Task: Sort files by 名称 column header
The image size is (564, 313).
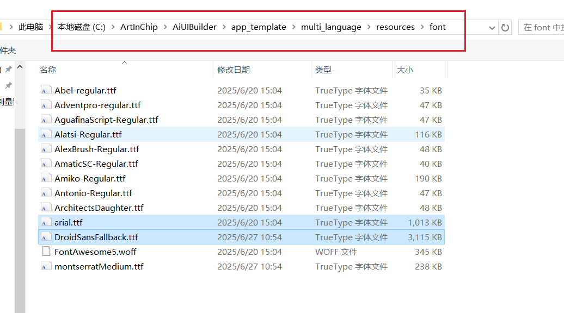Action: click(48, 70)
